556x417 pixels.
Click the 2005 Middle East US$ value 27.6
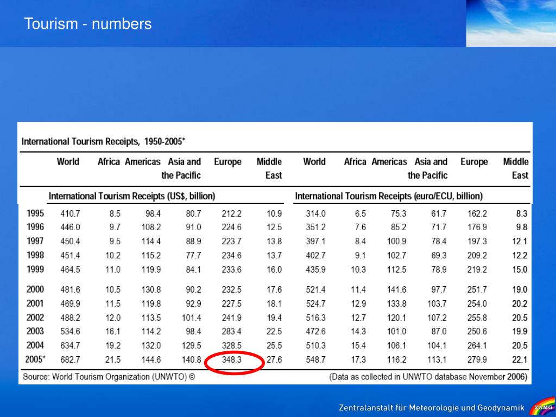tap(274, 359)
